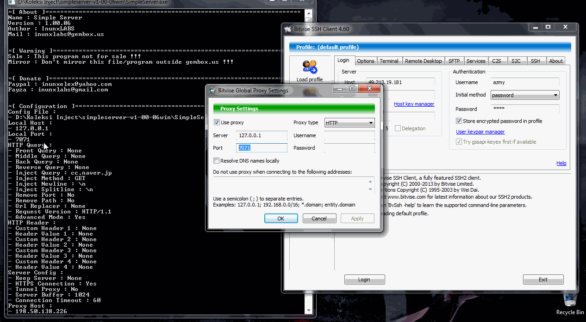Click the proxy Port field 7071
This screenshot has height=322, width=586.
(x=262, y=148)
